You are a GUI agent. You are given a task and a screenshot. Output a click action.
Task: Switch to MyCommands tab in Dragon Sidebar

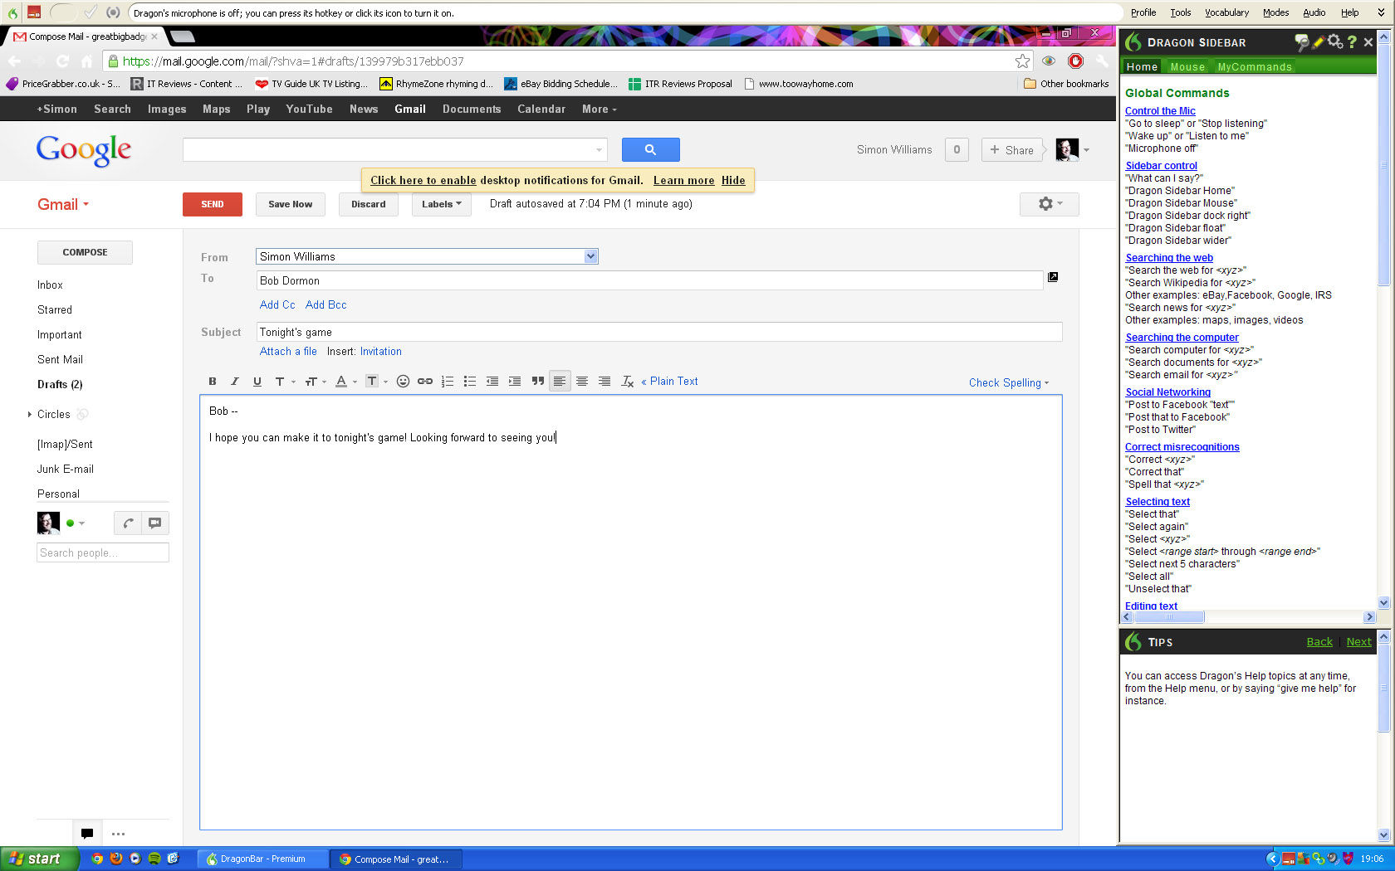point(1255,67)
